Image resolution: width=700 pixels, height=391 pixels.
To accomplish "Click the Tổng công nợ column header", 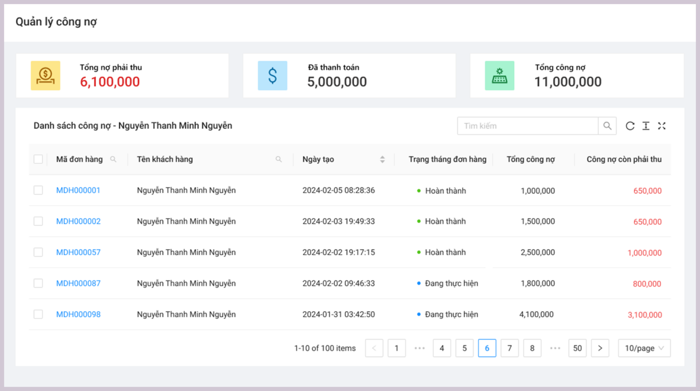I will (530, 159).
